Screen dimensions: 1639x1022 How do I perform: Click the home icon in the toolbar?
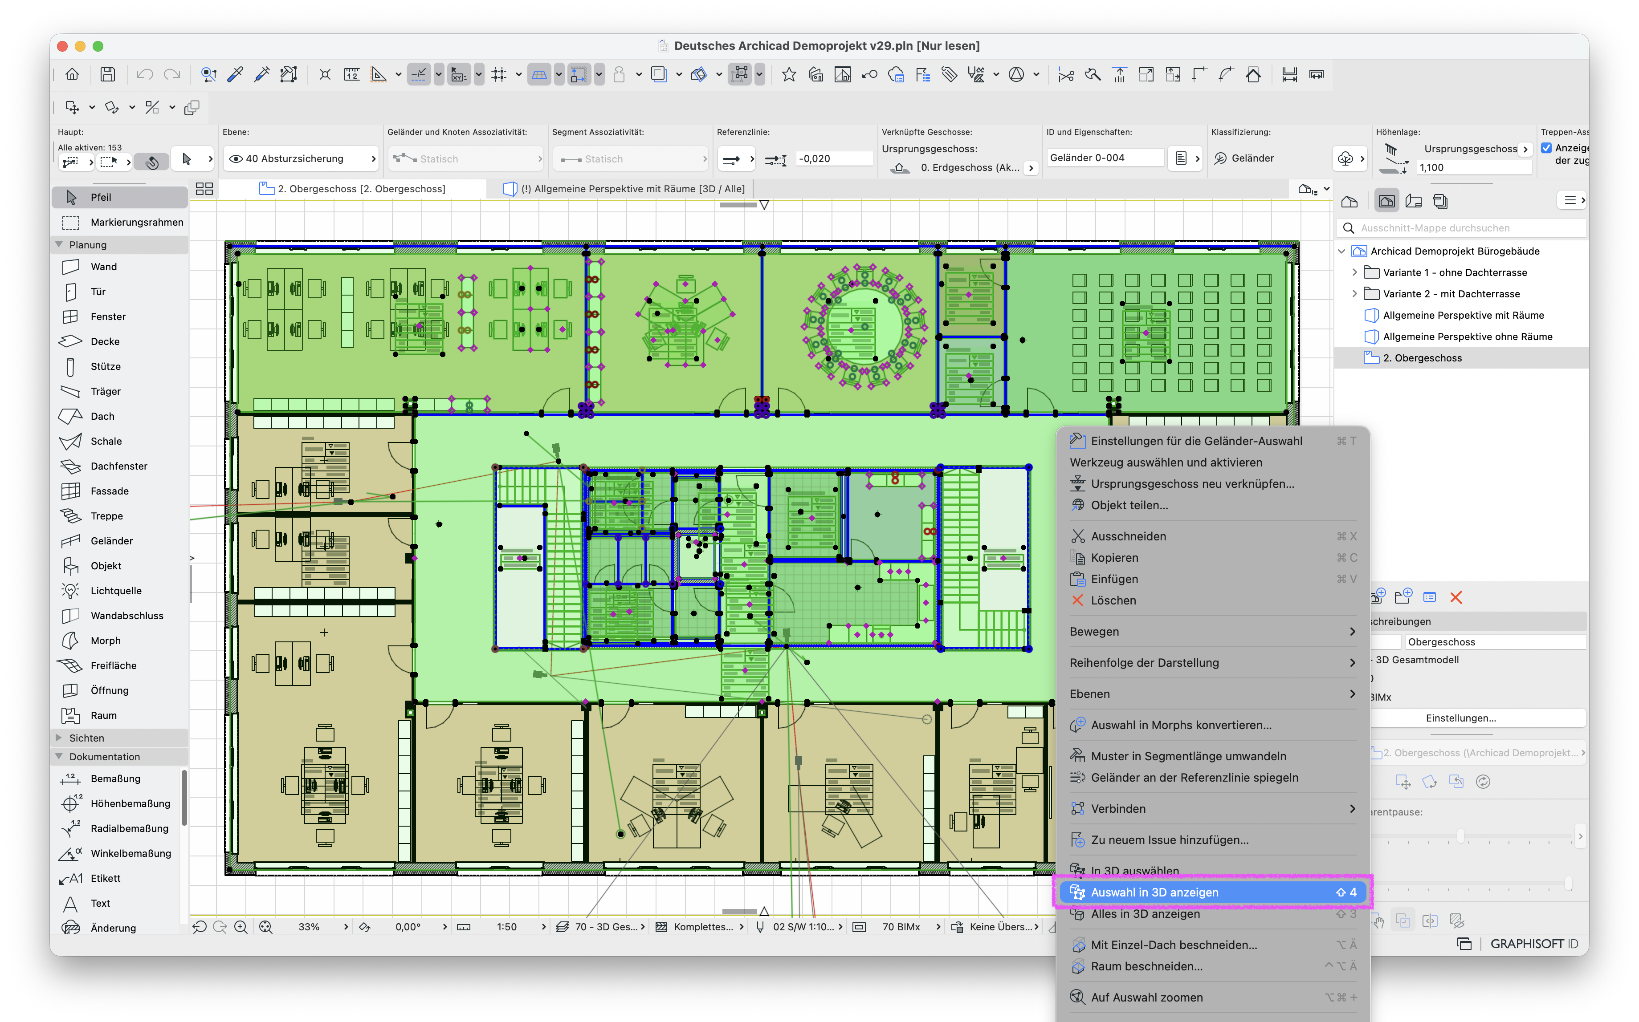coord(72,74)
